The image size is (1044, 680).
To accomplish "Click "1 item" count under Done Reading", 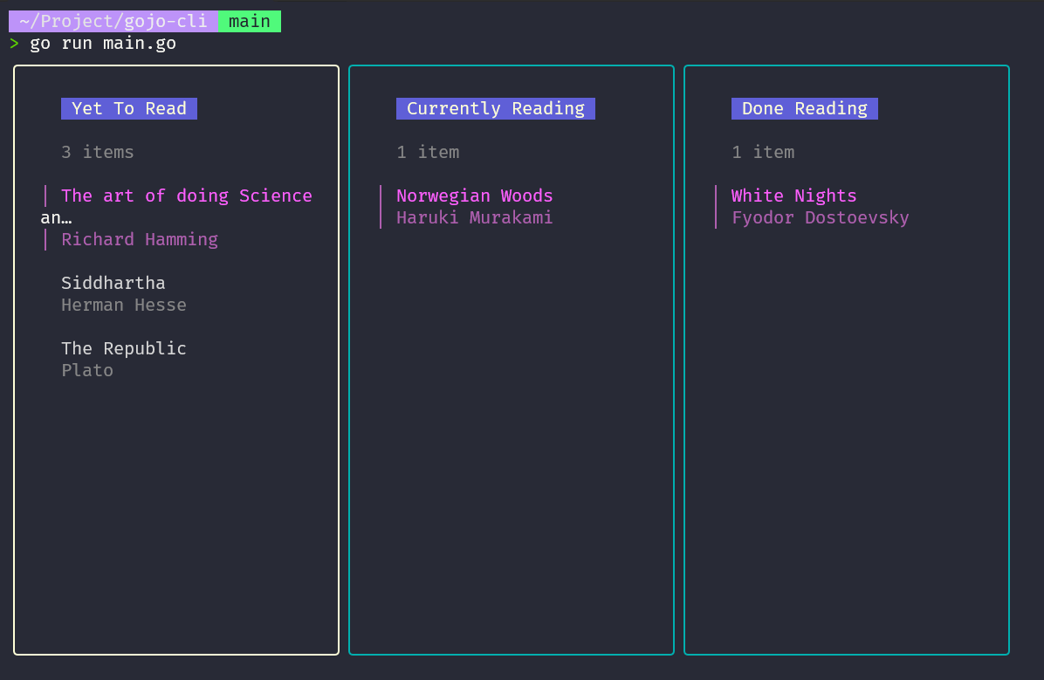I will 763,152.
